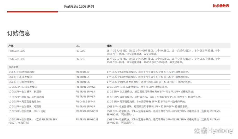
Task: Click the description in the FN-TRAN-SFP+LR row
Action: (x=150, y=92)
